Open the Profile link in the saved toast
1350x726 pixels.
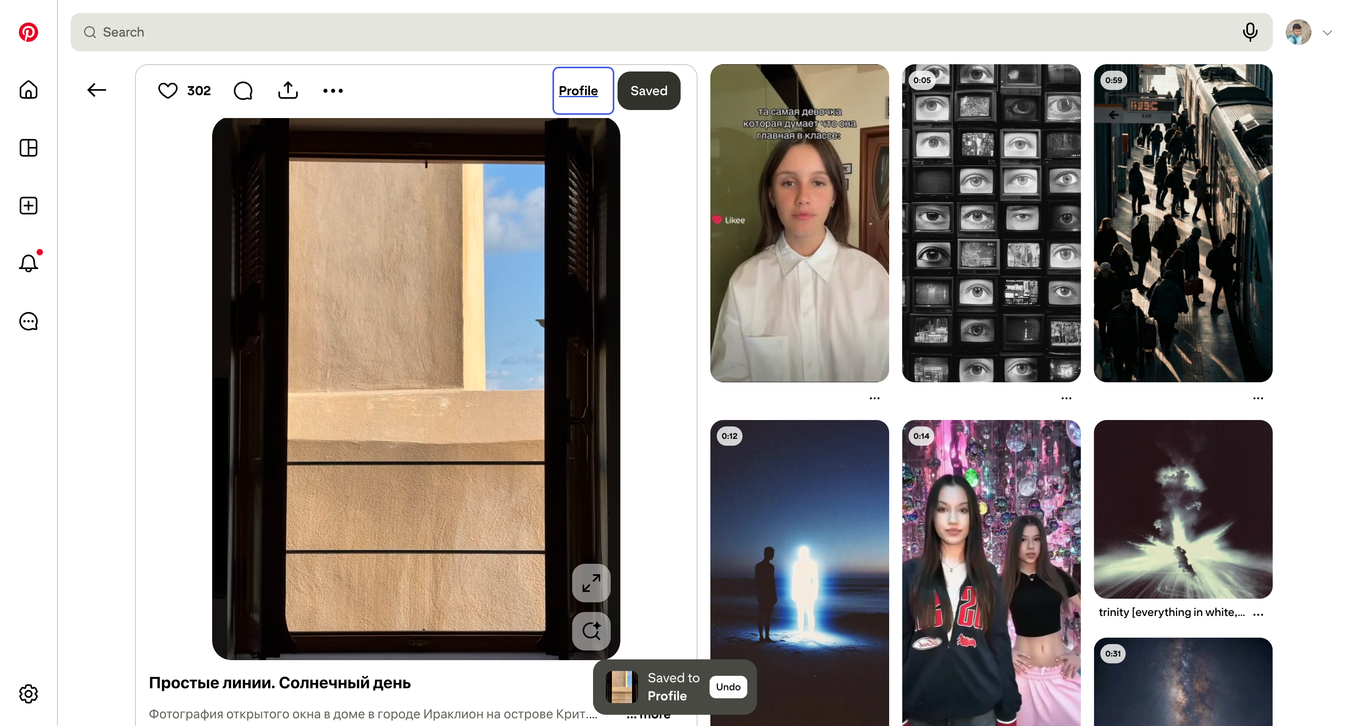(x=667, y=695)
